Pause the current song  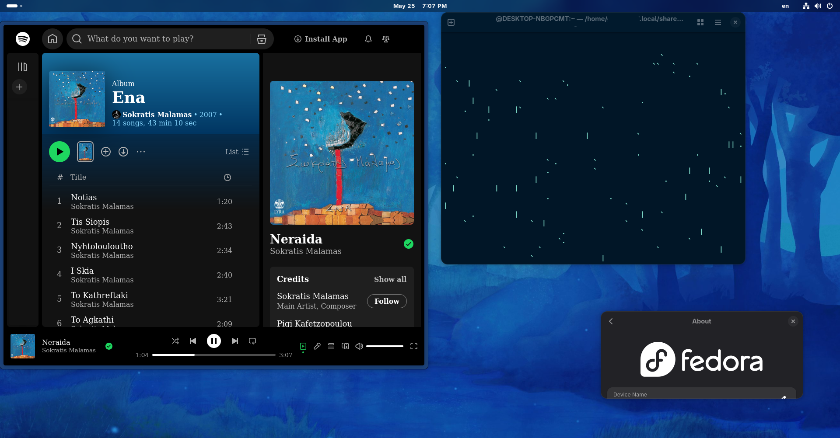click(x=214, y=341)
